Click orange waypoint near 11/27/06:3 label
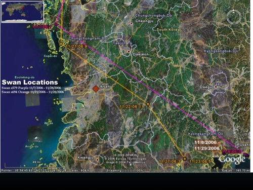The image size is (253, 190). point(185,159)
